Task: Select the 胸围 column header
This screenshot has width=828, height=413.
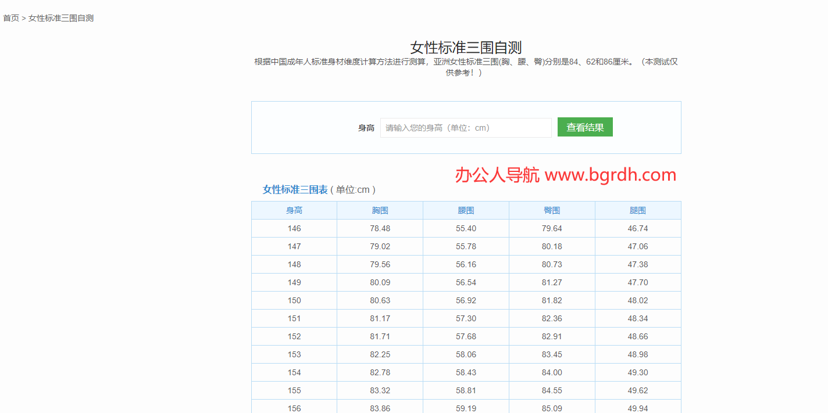Action: tap(380, 210)
